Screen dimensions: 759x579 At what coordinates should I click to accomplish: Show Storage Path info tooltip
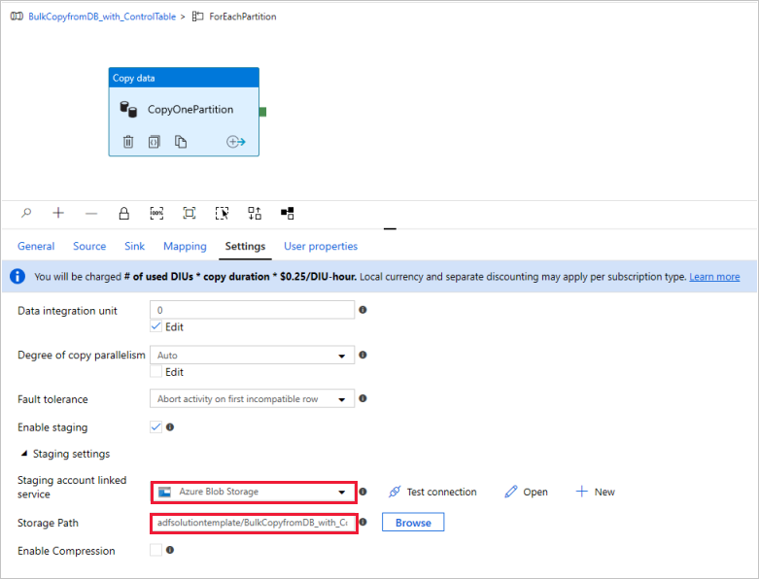click(362, 523)
